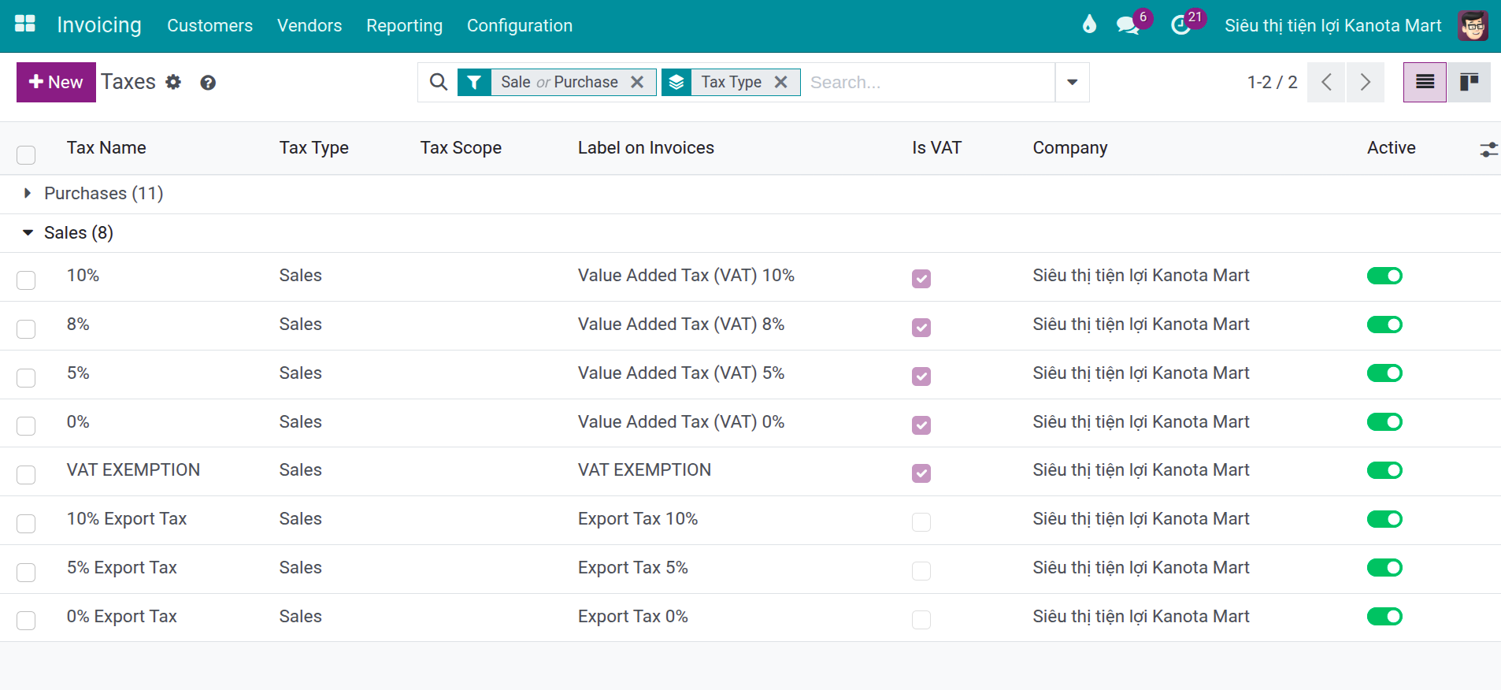
Task: Select the VAT EXEMPTION row checkbox
Action: point(26,474)
